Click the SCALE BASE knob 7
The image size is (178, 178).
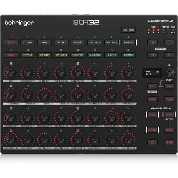coord(111,72)
